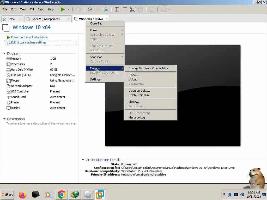Launch Firefox from the taskbar

coord(22,194)
